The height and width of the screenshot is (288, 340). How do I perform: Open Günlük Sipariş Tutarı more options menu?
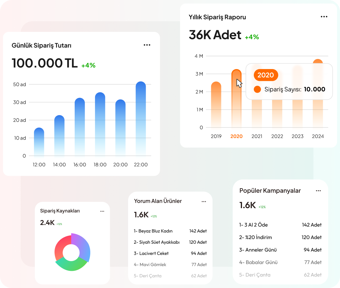(147, 45)
